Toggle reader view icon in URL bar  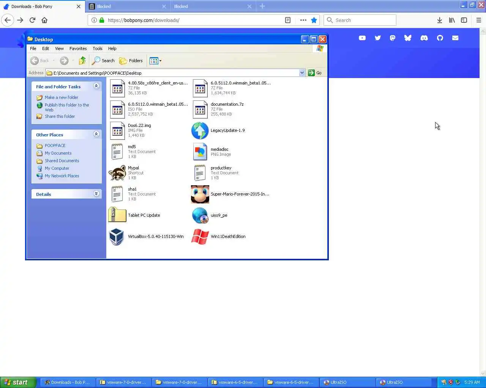tap(288, 20)
